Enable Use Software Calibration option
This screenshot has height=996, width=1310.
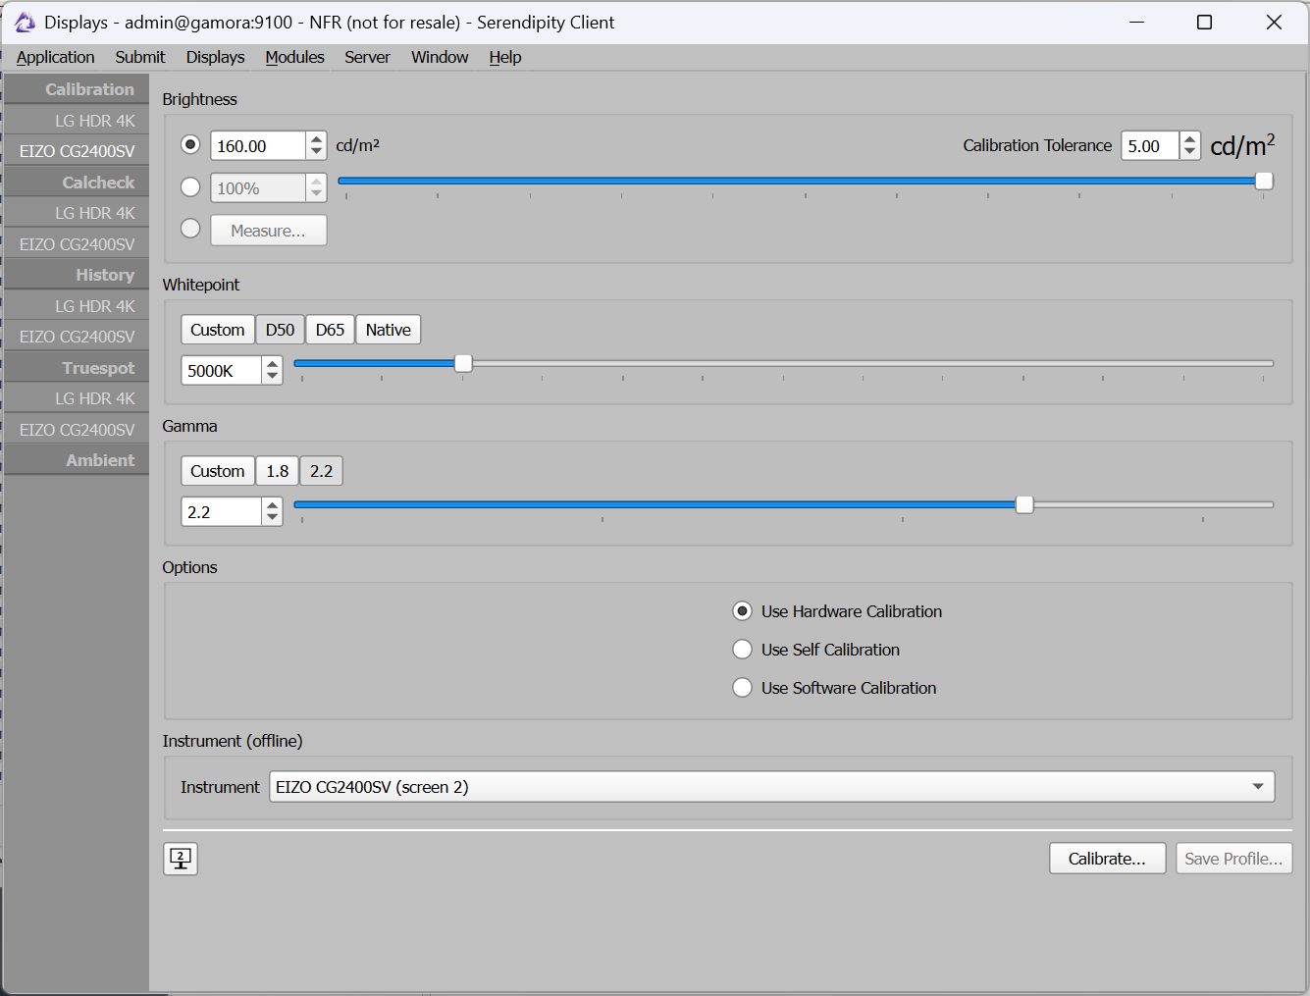(x=743, y=688)
